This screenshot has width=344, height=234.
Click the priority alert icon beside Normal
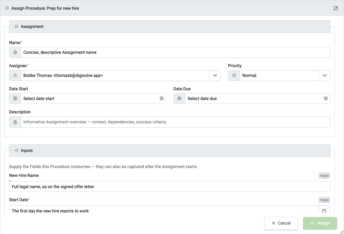point(234,76)
